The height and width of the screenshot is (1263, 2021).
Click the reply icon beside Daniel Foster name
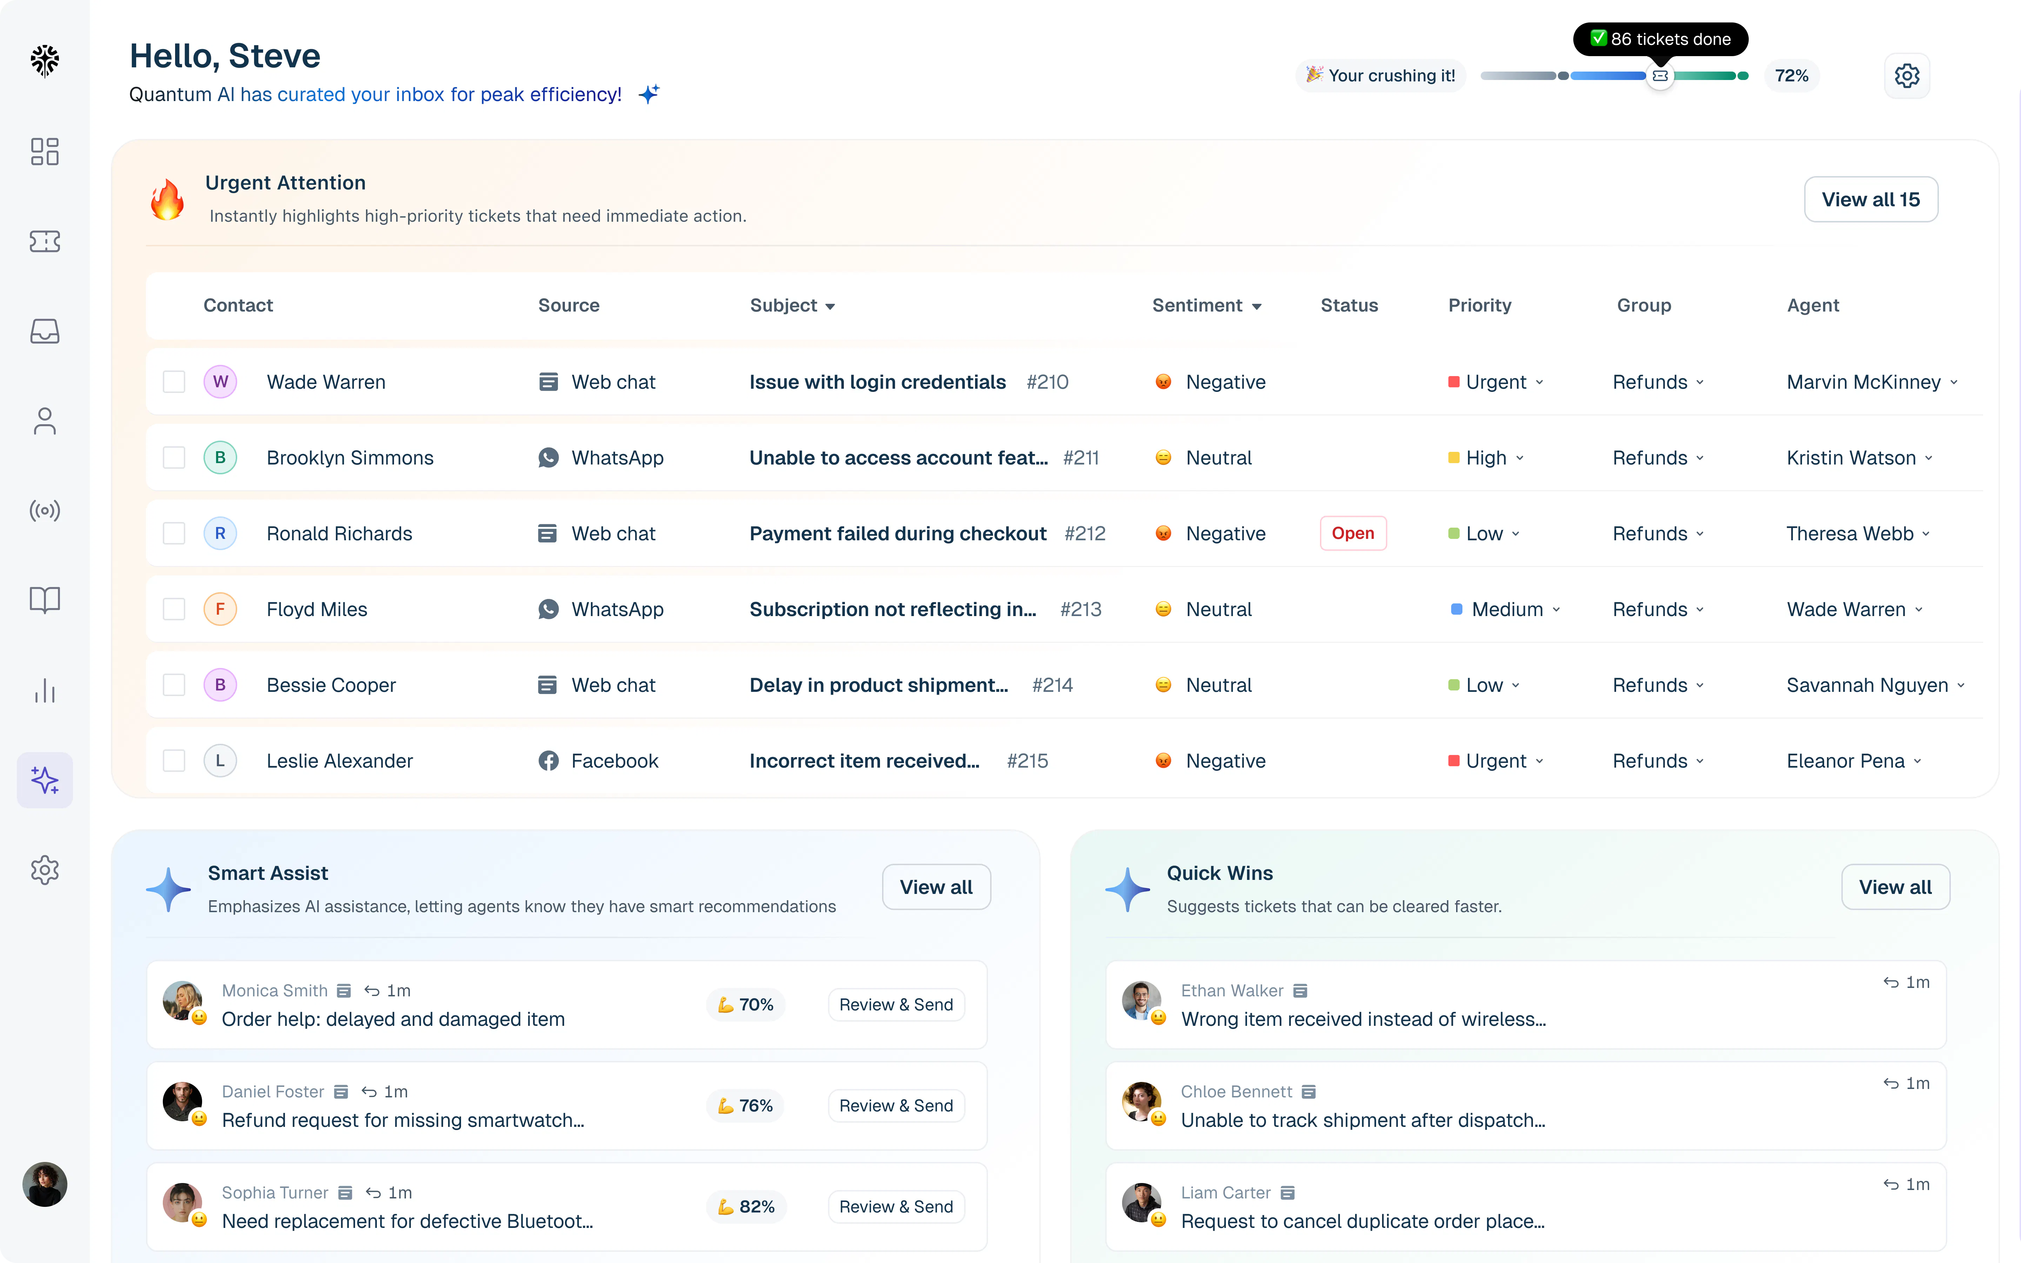(x=369, y=1092)
